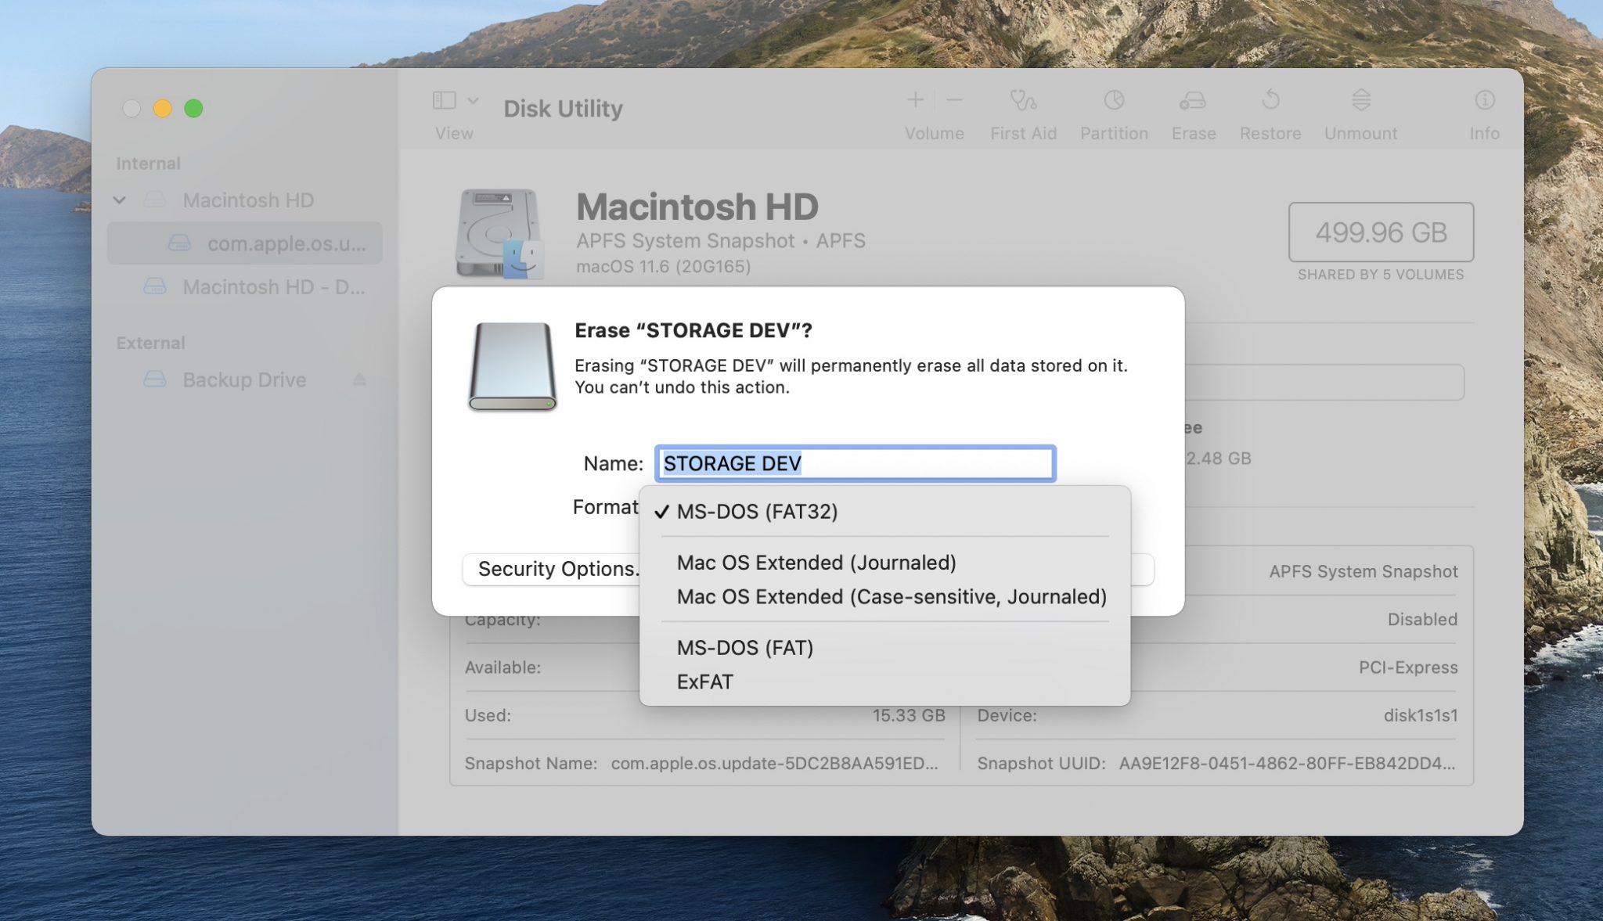
Task: Expand the Format dropdown menu
Action: (853, 507)
